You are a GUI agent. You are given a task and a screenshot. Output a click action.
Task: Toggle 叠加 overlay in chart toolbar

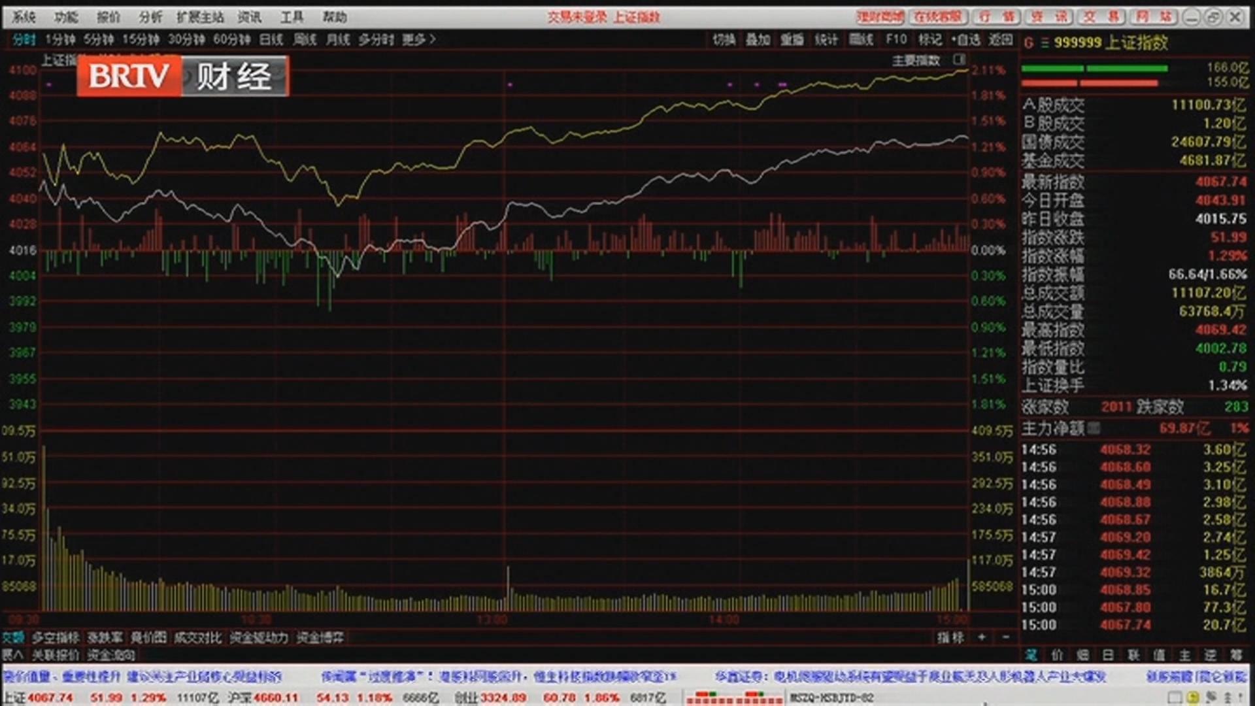click(758, 40)
